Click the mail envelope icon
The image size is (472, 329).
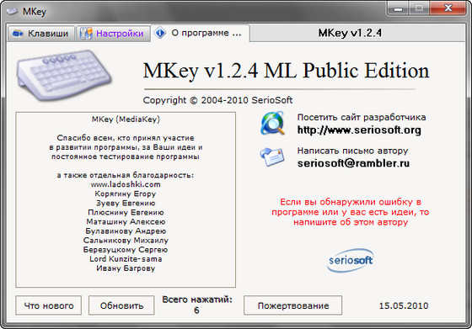coord(272,157)
